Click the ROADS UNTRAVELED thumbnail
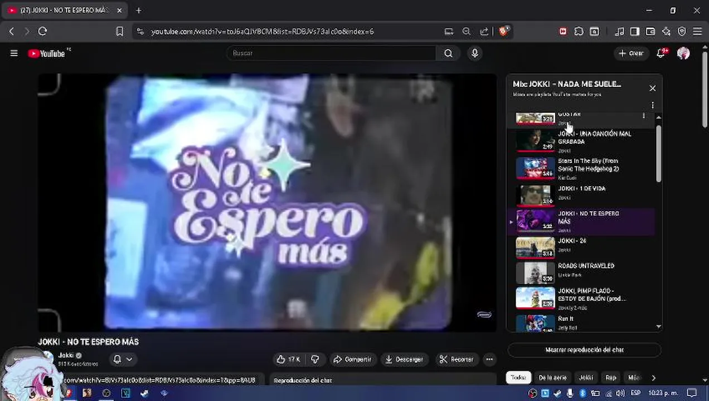 click(535, 273)
